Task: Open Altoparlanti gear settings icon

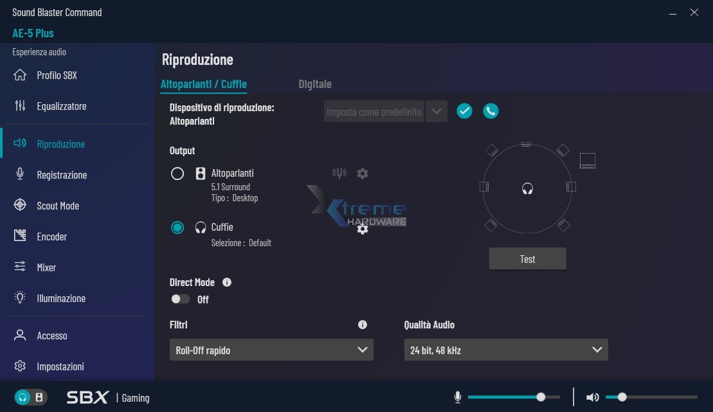Action: point(363,174)
